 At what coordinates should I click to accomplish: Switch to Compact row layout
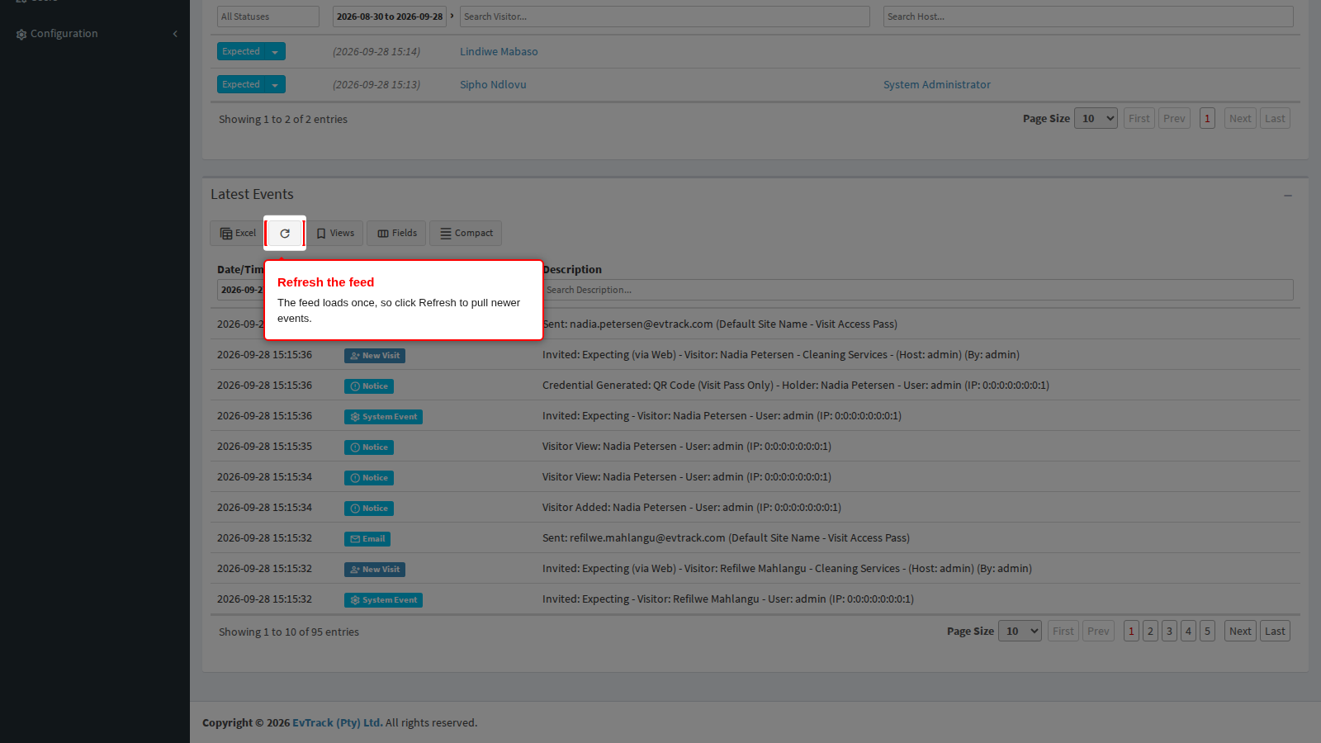466,234
